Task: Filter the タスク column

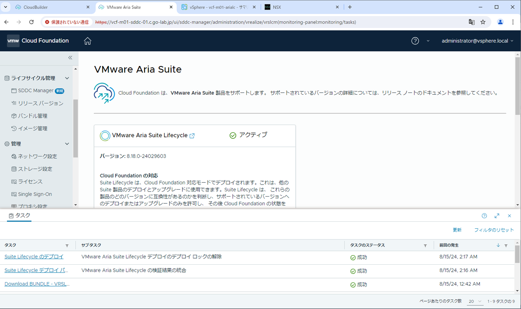Action: pyautogui.click(x=67, y=246)
